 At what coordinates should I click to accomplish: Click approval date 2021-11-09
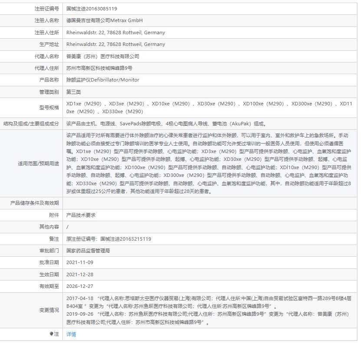coord(80,261)
